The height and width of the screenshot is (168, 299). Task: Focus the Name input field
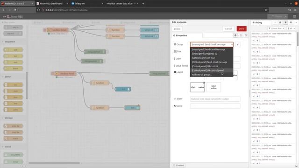click(x=215, y=106)
